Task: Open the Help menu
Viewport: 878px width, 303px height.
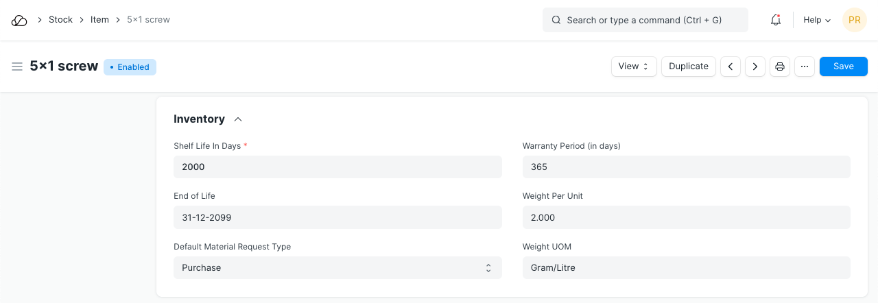Action: point(817,21)
